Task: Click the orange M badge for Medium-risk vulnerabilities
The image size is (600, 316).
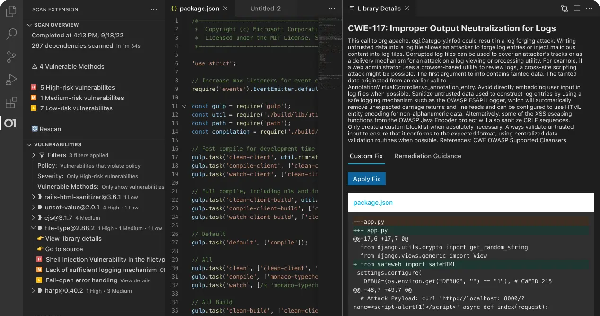Action: click(33, 98)
